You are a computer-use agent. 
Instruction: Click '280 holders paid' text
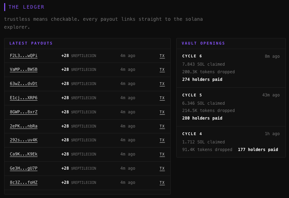pos(202,118)
